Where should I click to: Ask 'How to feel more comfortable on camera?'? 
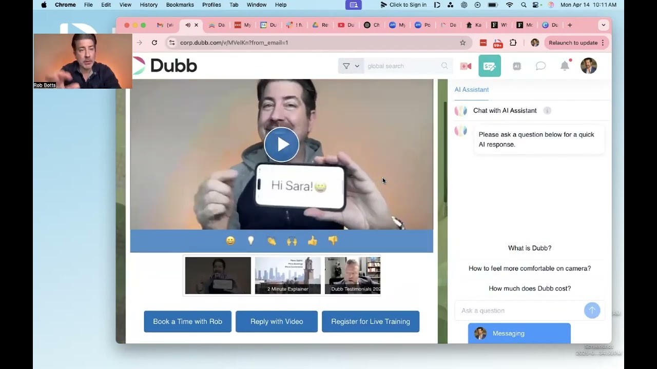pyautogui.click(x=530, y=268)
